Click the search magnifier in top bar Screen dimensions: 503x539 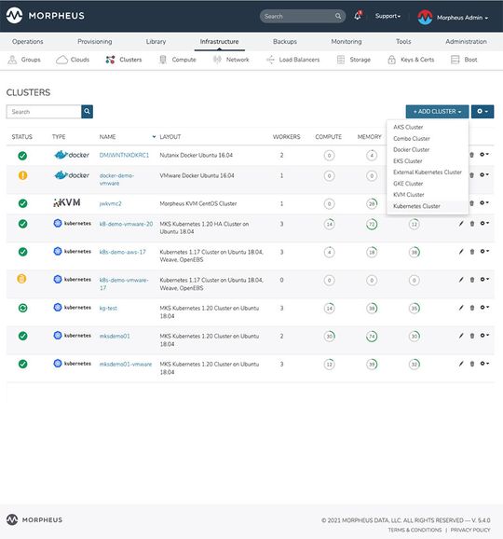click(x=338, y=16)
